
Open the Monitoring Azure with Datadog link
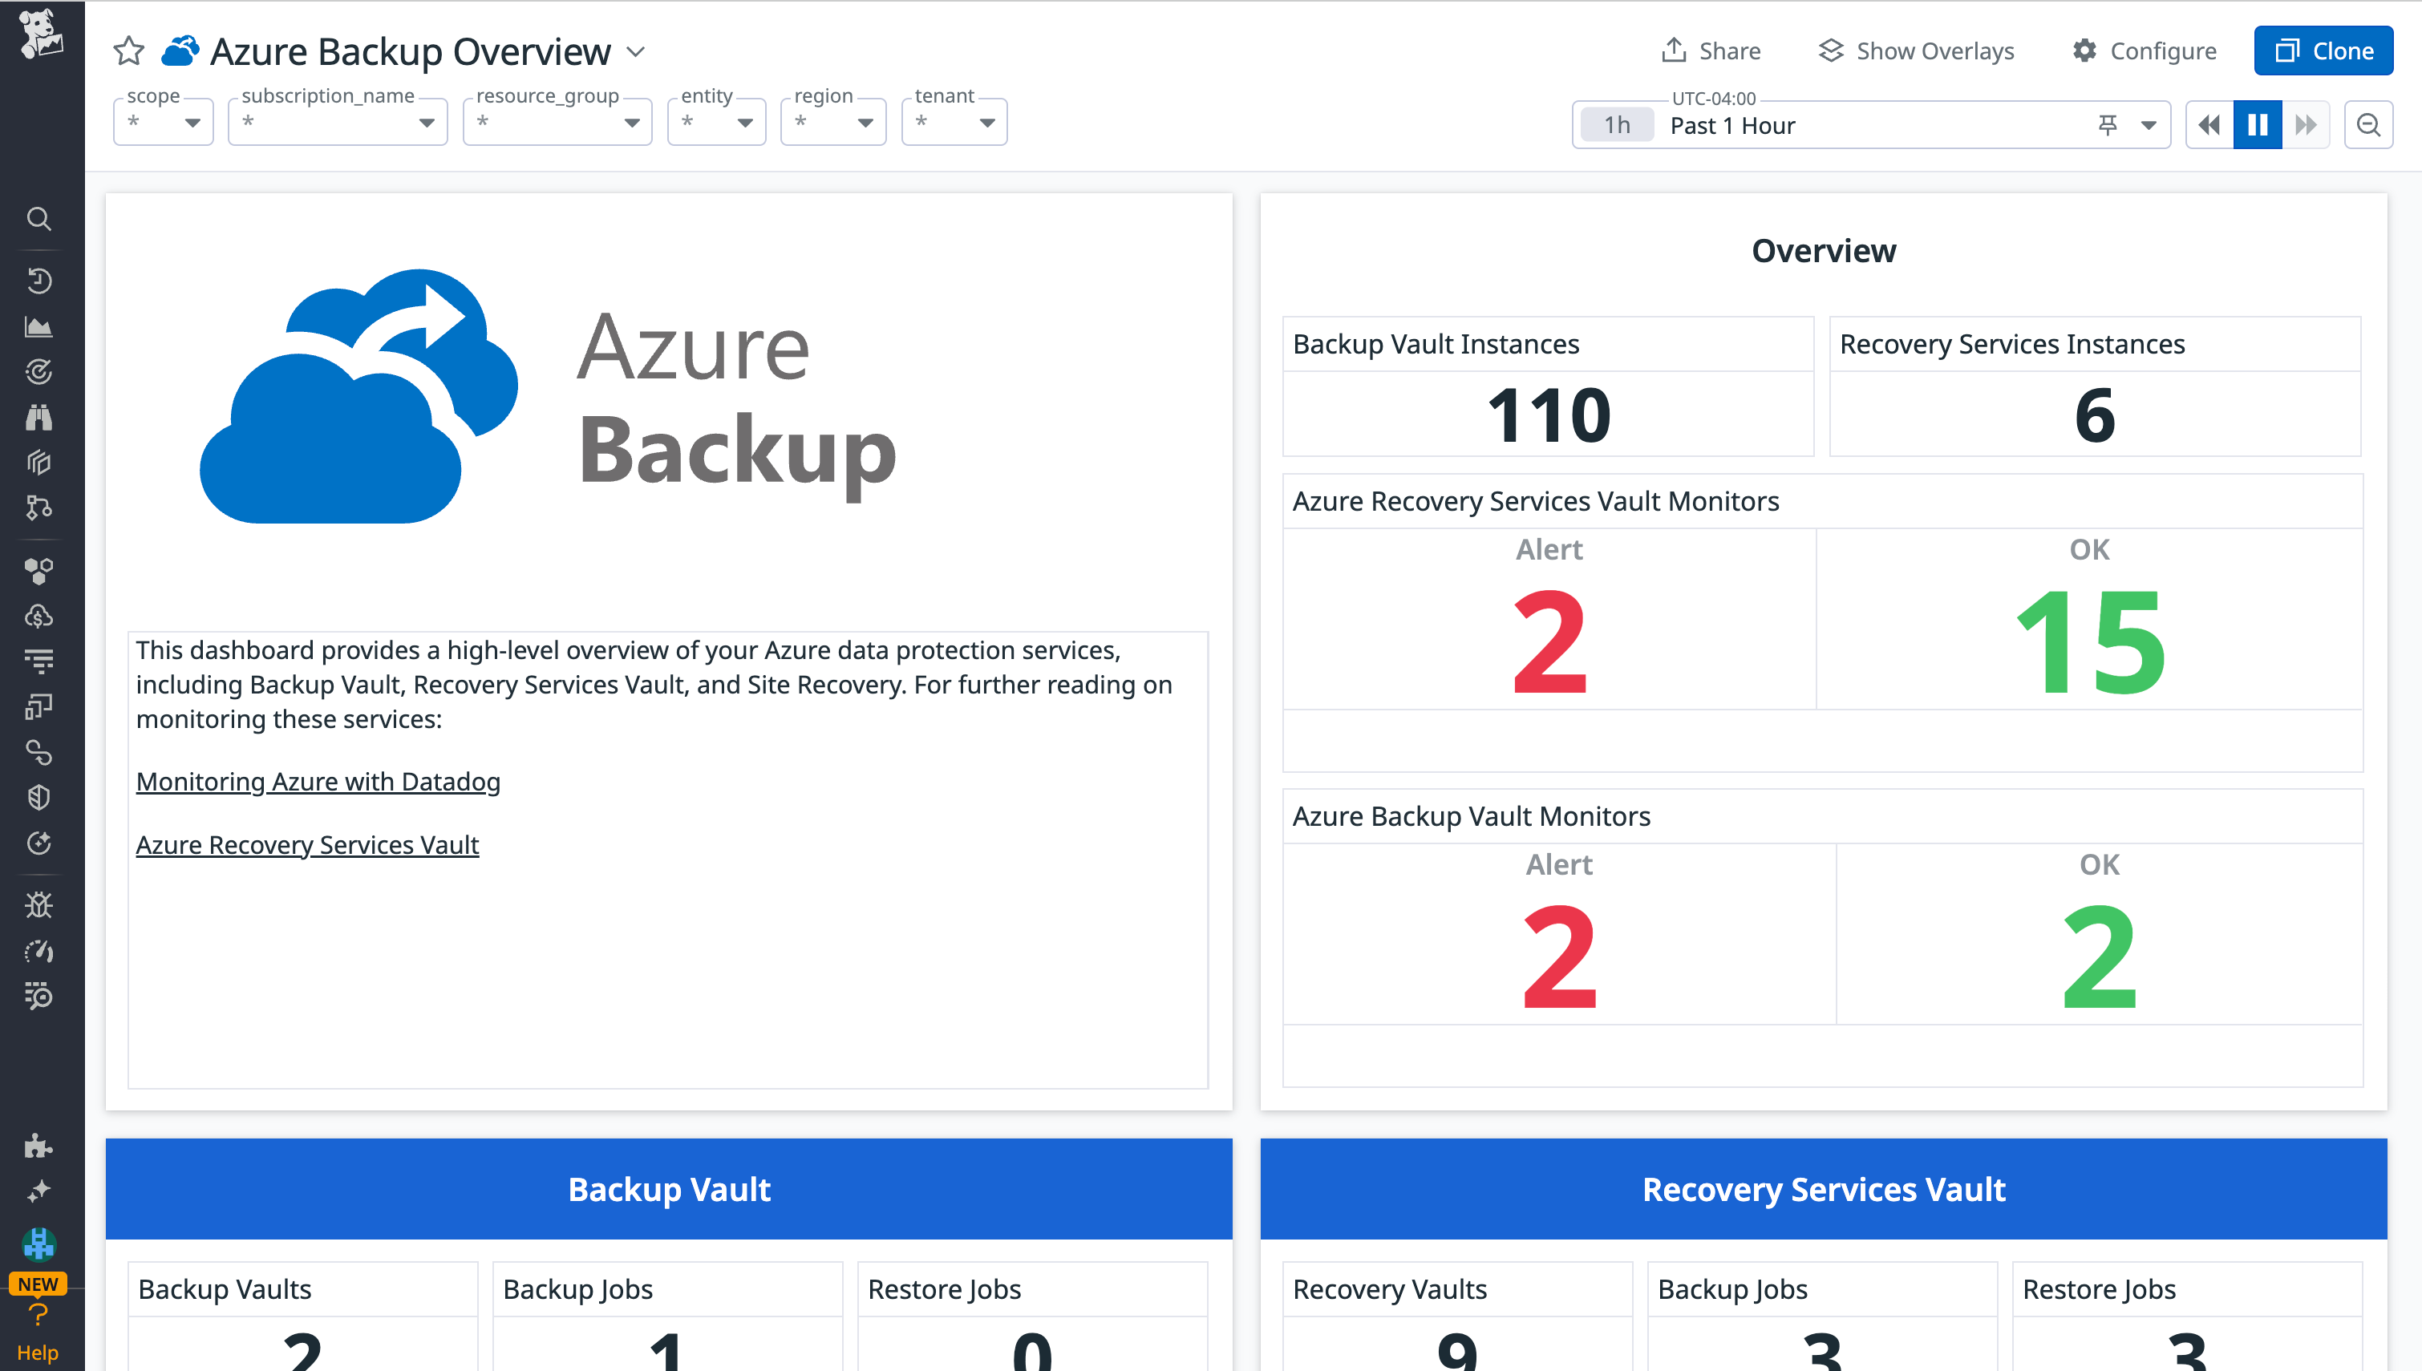click(x=318, y=782)
